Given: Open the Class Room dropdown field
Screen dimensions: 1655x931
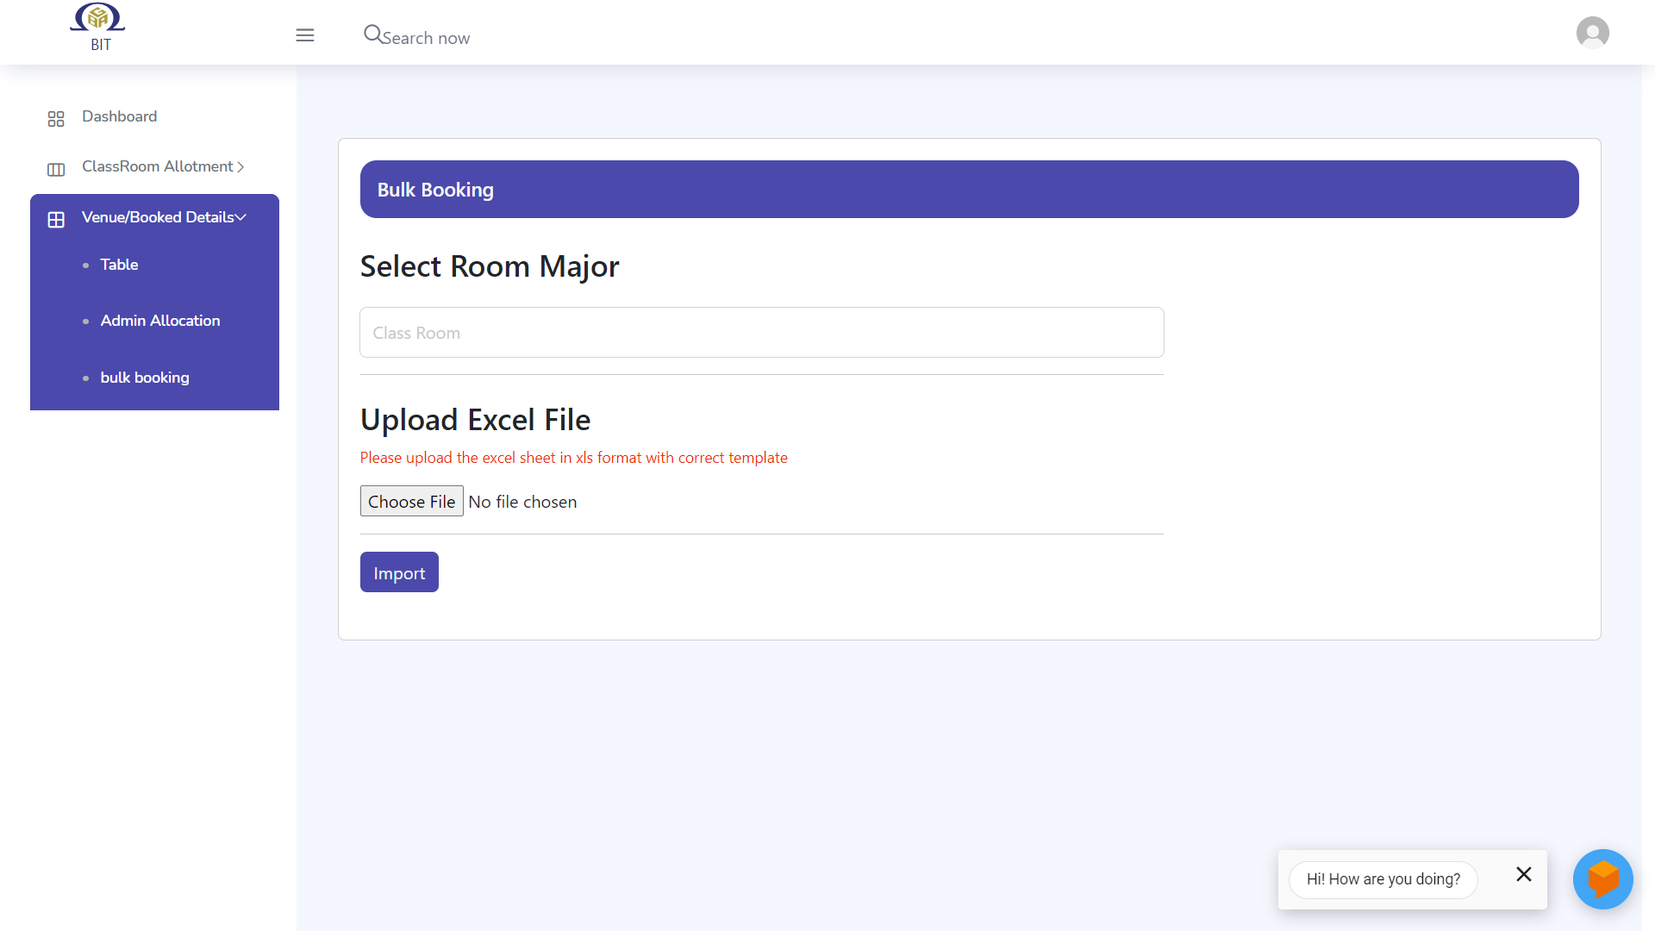Looking at the screenshot, I should coord(761,333).
